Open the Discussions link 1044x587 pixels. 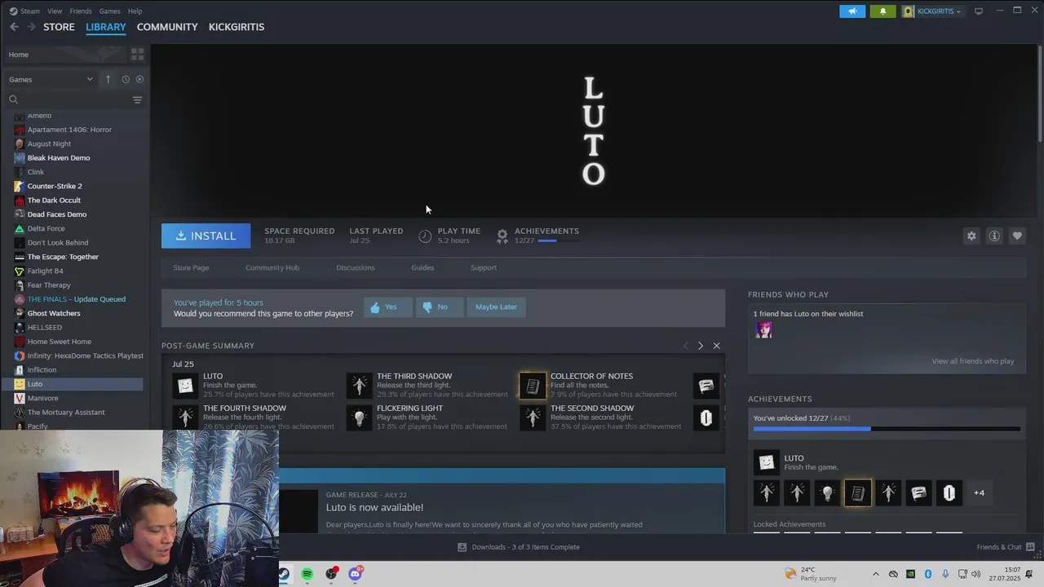[x=356, y=267]
